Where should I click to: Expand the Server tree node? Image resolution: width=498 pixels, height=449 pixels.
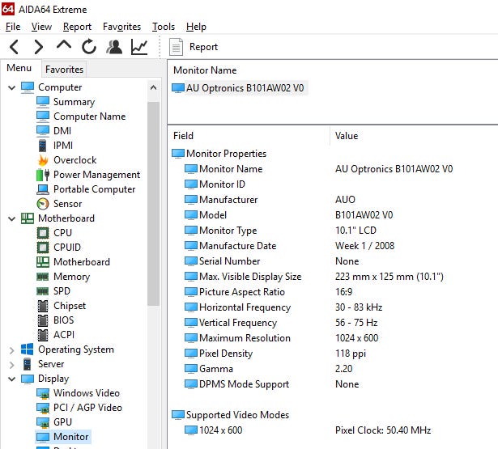(12, 365)
